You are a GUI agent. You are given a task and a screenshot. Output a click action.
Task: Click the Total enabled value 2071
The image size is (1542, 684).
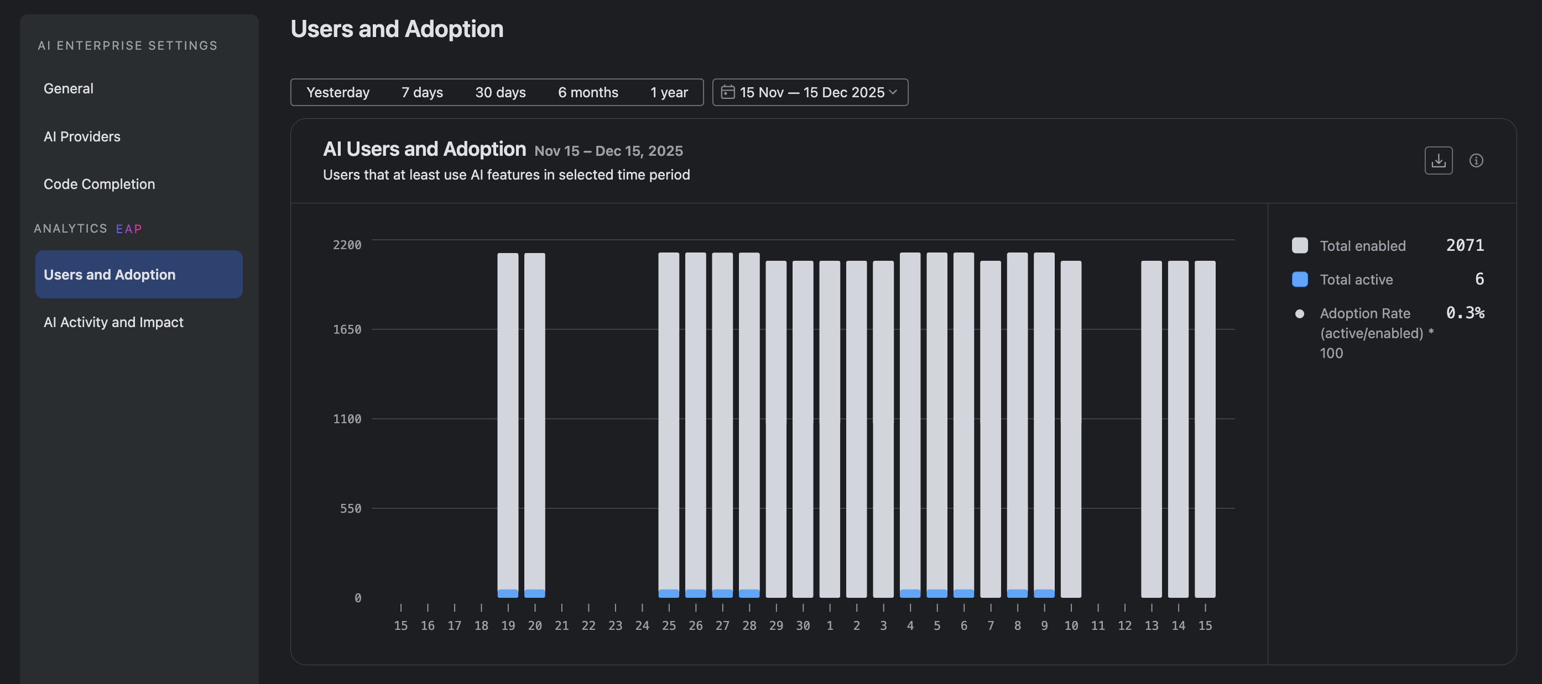pyautogui.click(x=1465, y=245)
